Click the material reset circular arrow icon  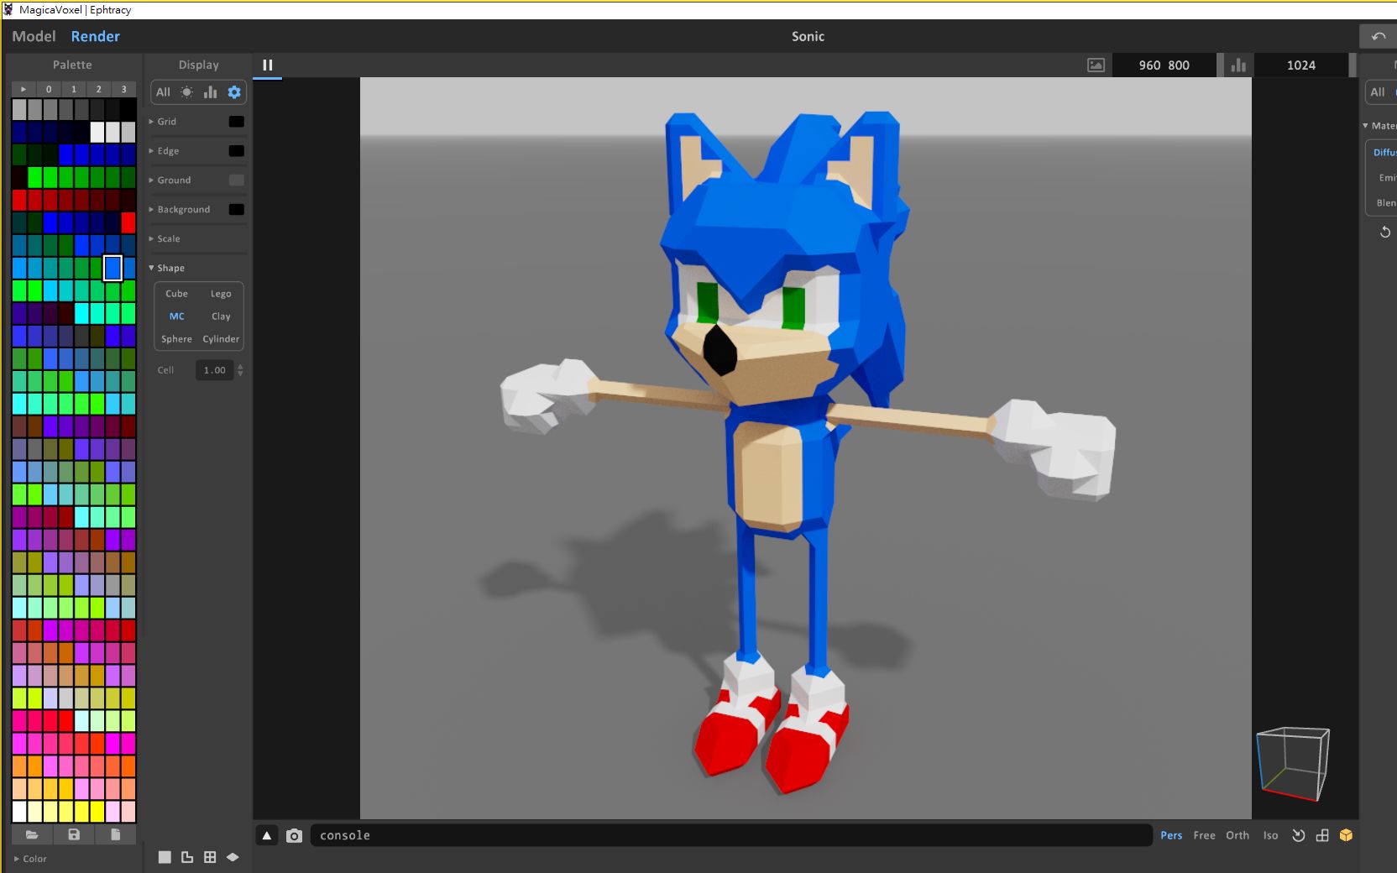1385,232
